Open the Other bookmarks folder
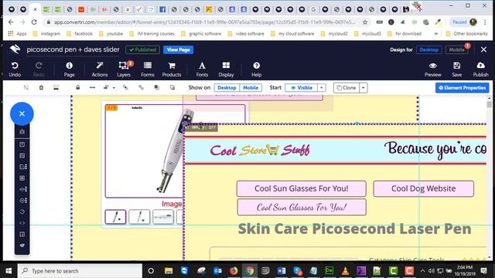 [x=466, y=33]
